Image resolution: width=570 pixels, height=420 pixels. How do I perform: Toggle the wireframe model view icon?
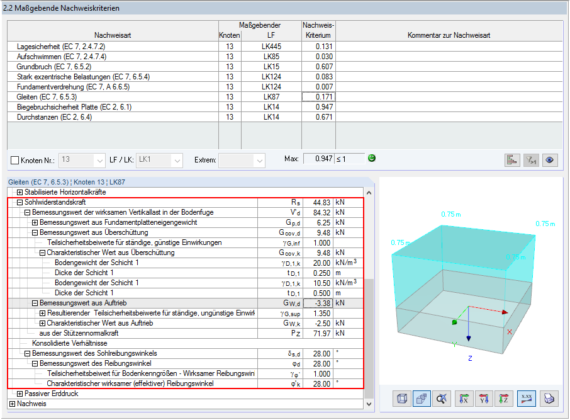(402, 399)
